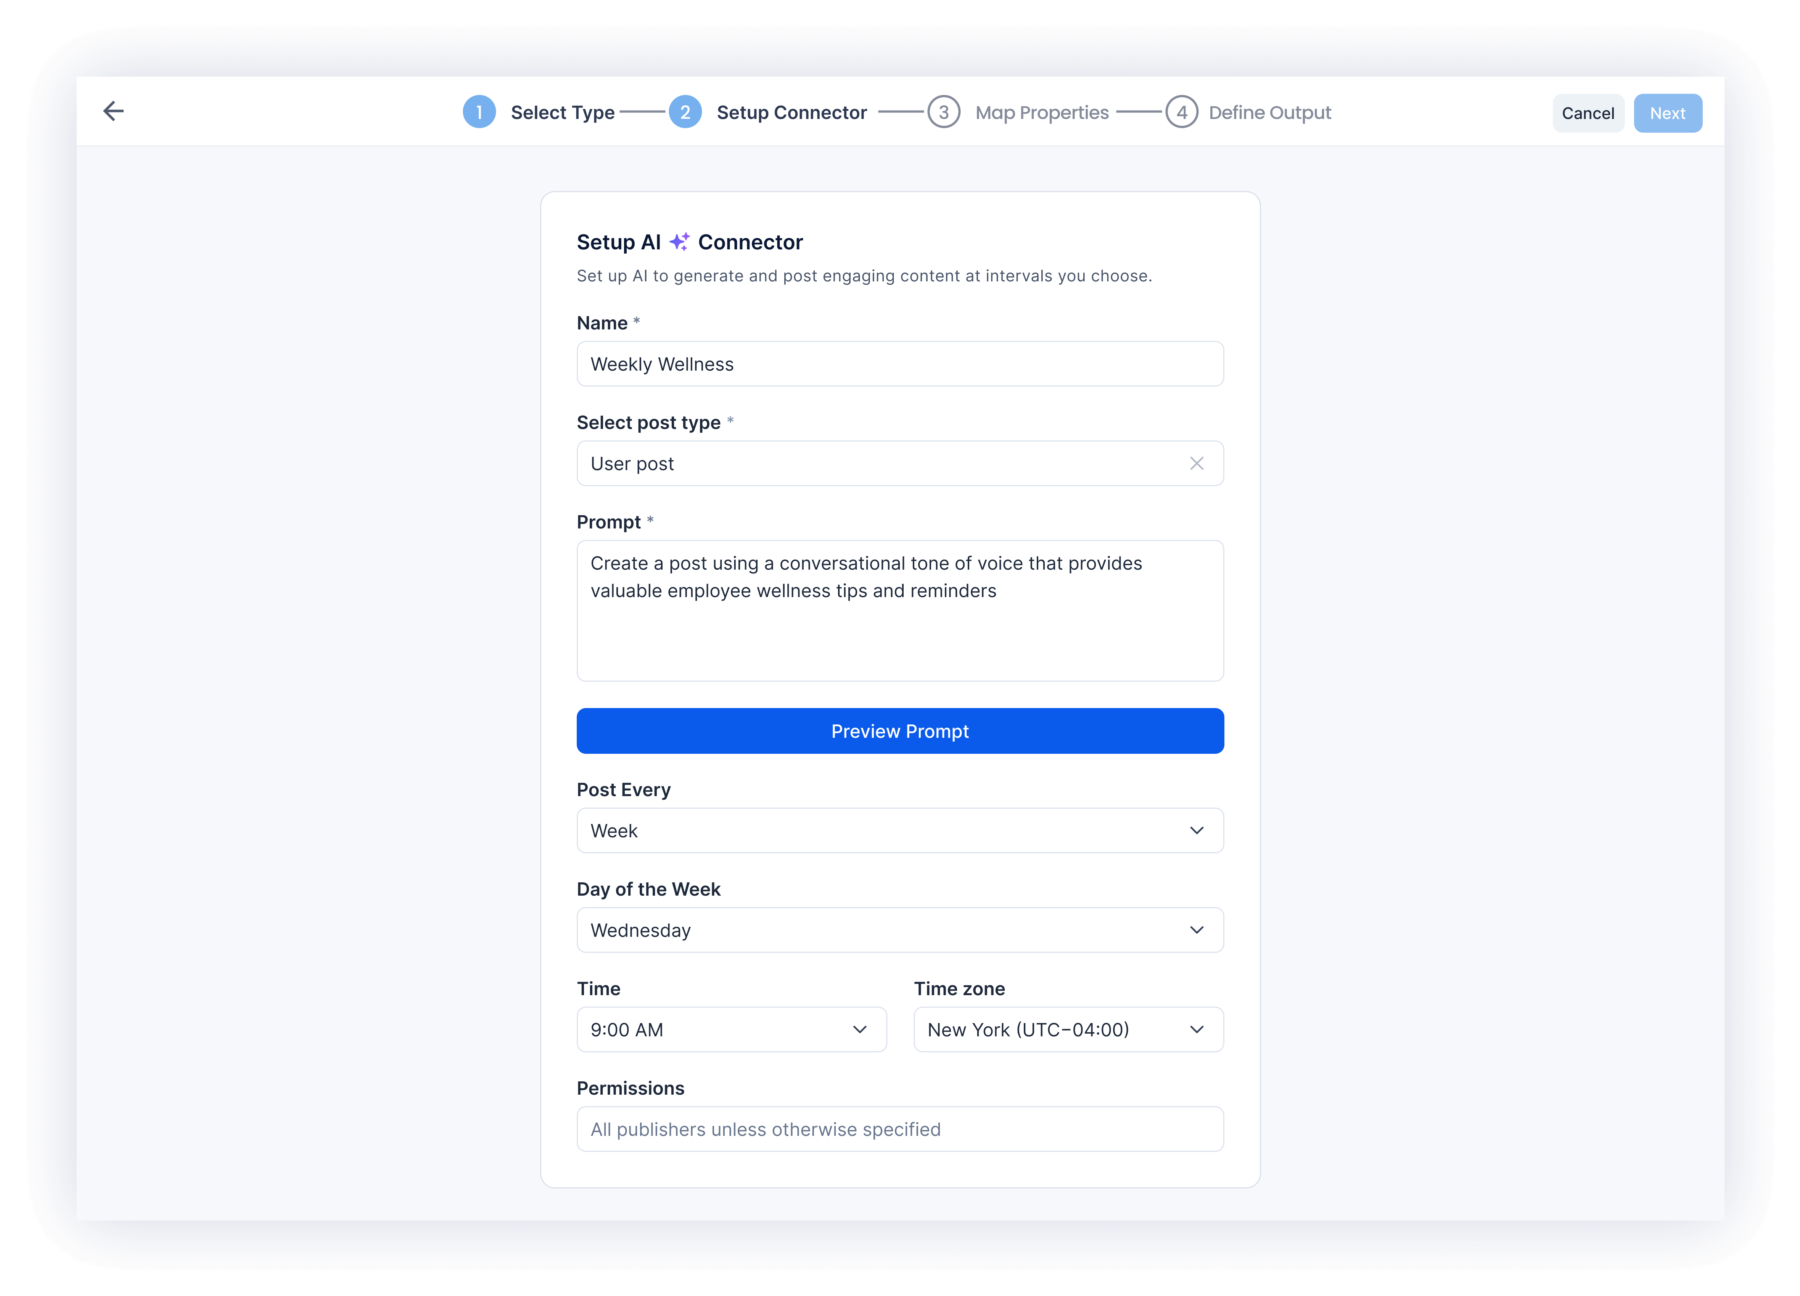
Task: Open the Post Every dropdown
Action: [x=900, y=830]
